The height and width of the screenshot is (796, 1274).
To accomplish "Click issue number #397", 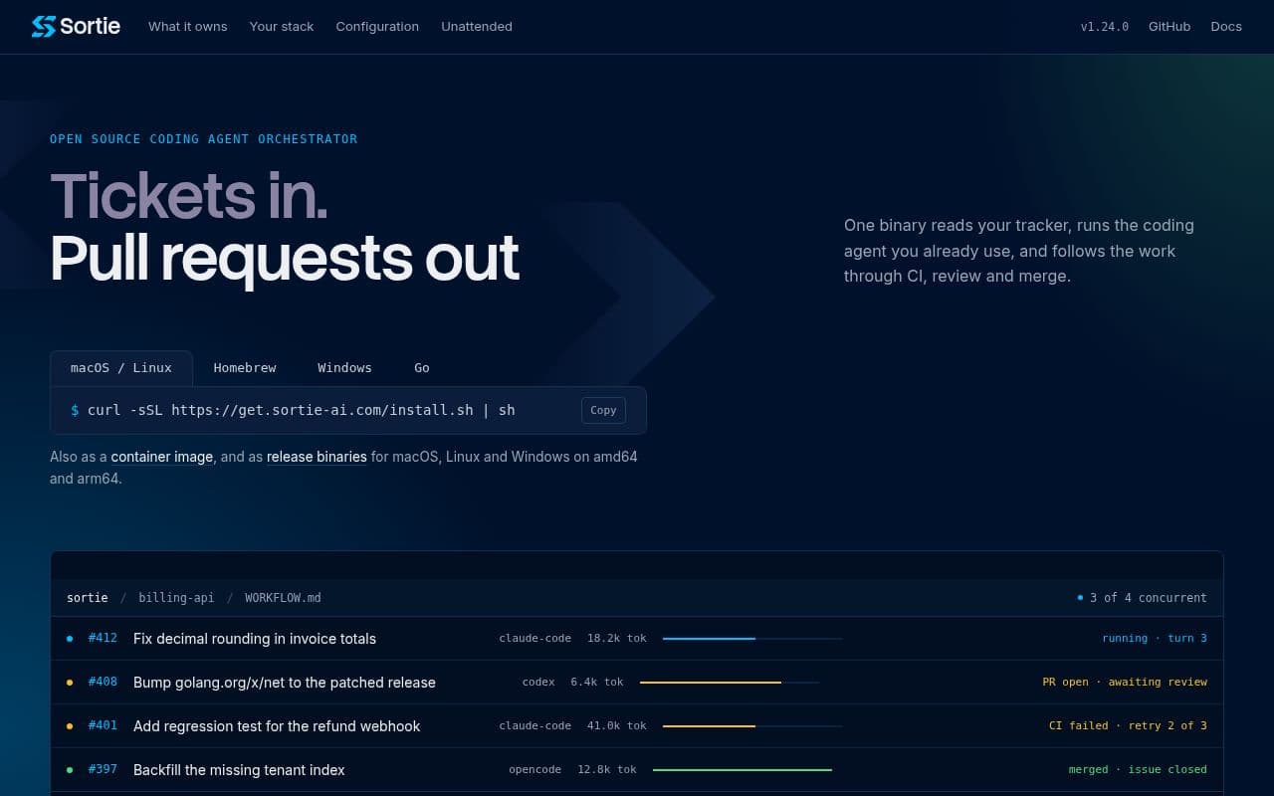I will tap(103, 769).
